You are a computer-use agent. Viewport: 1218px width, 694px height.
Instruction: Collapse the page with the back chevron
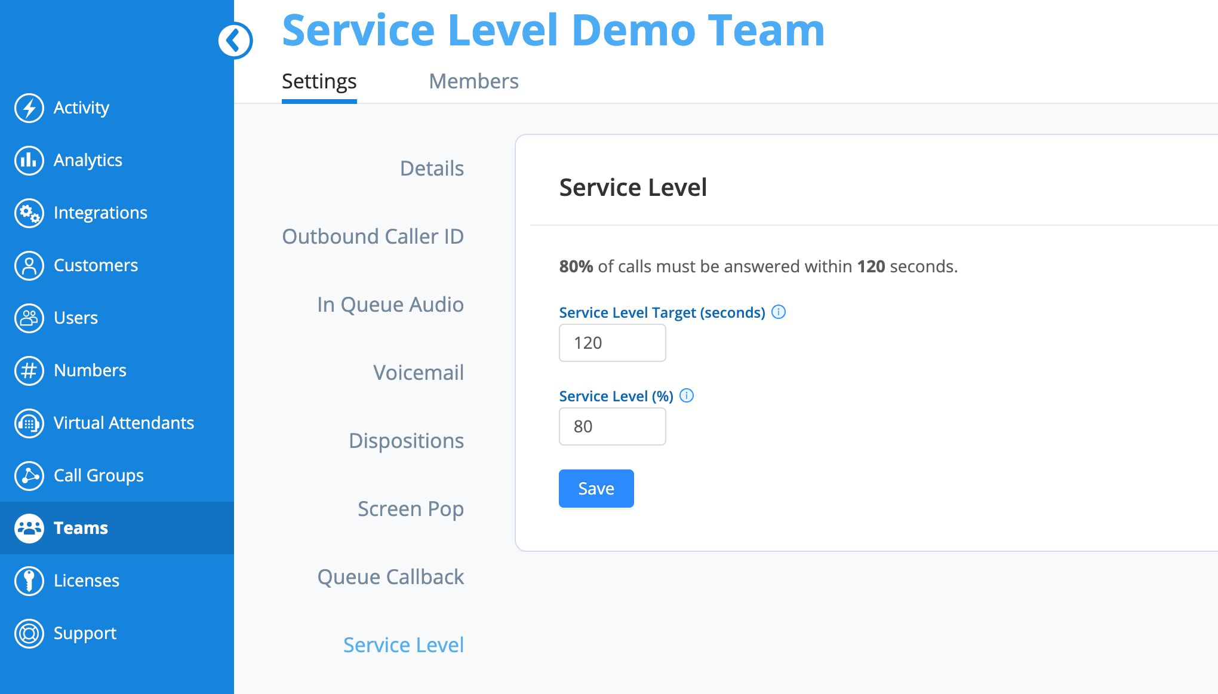[236, 41]
